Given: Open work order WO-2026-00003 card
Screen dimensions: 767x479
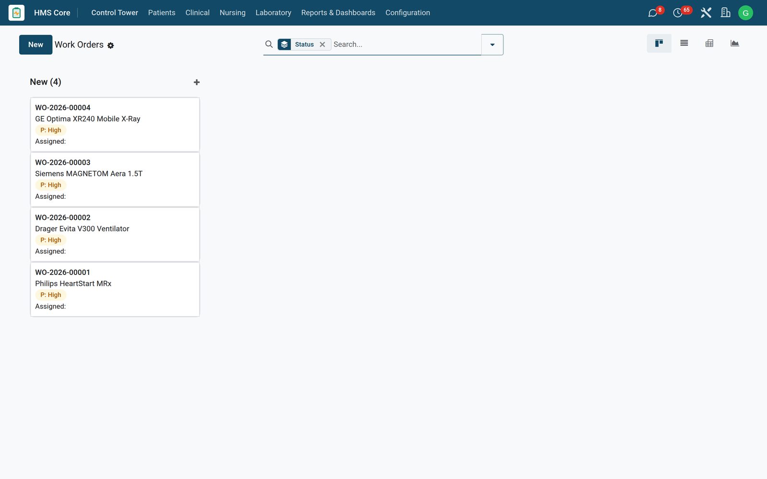Looking at the screenshot, I should pyautogui.click(x=115, y=180).
